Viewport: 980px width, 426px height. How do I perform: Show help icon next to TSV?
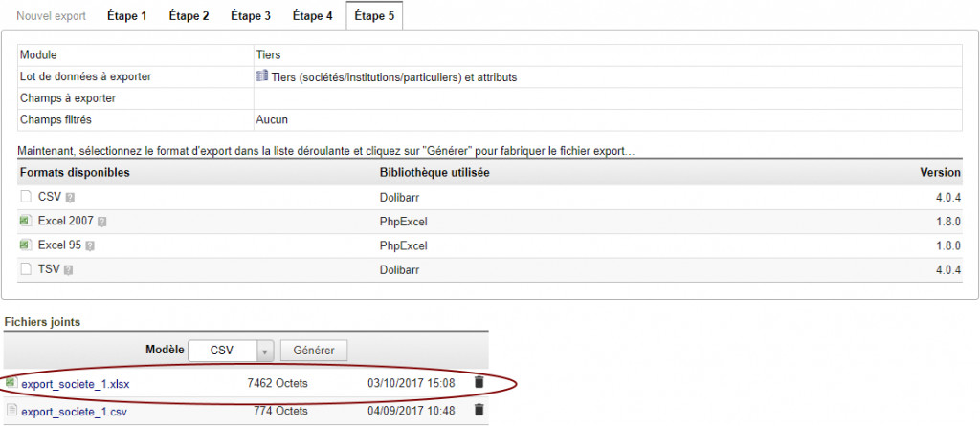pos(68,270)
